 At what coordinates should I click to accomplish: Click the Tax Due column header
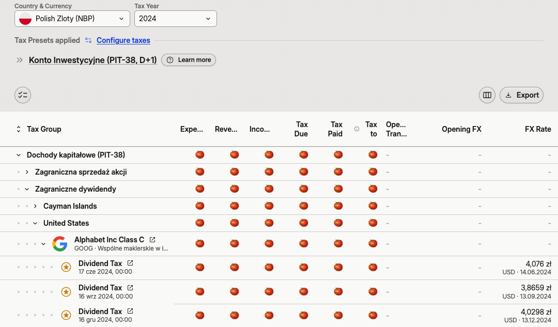(x=301, y=129)
